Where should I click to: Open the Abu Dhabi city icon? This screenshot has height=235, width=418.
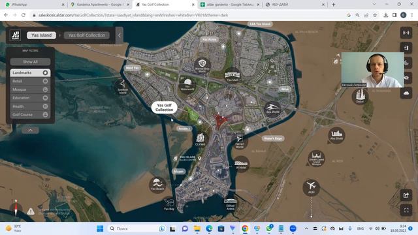[x=336, y=135]
